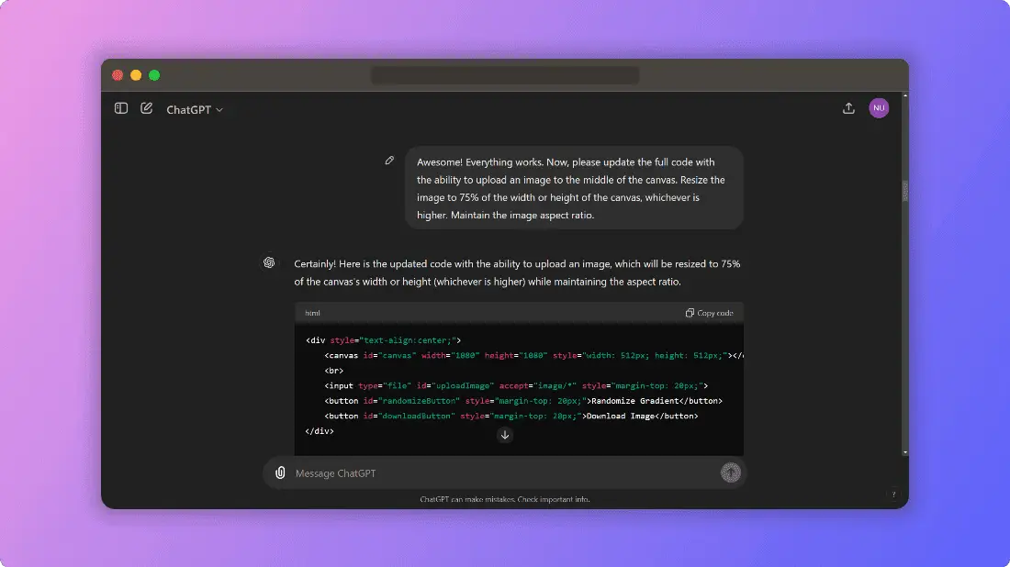Click the browser address bar
Image resolution: width=1010 pixels, height=567 pixels.
(505, 75)
